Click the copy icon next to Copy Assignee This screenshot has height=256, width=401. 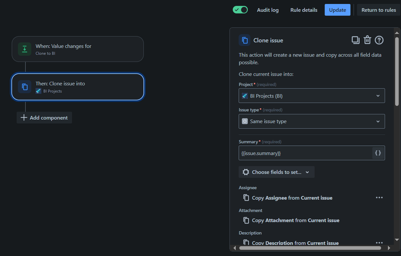(x=246, y=197)
